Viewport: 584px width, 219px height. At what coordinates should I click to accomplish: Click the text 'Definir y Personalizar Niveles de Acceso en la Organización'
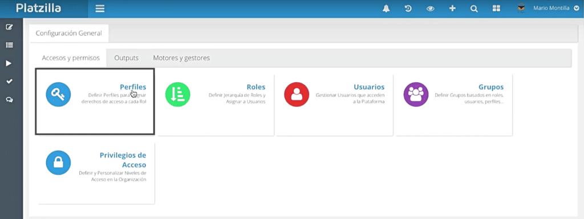pos(112,176)
